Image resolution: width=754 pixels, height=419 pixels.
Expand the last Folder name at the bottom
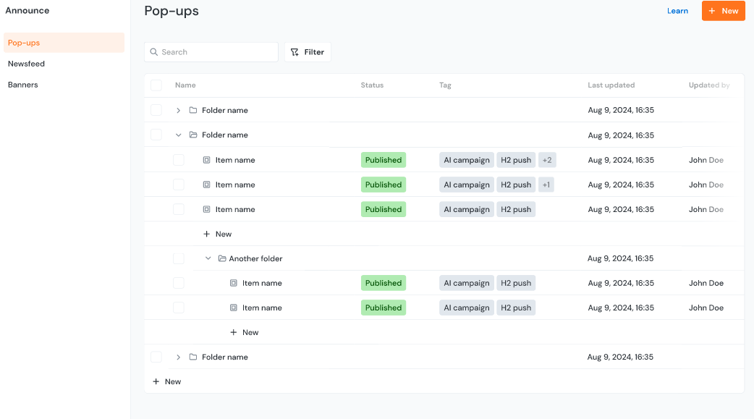coord(179,357)
